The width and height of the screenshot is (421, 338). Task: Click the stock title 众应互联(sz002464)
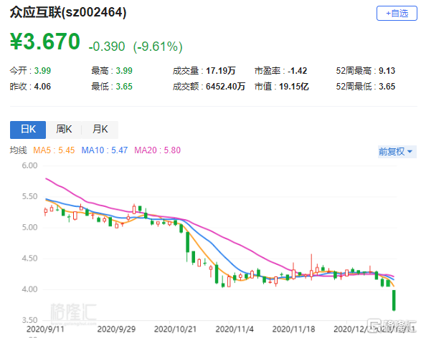click(x=68, y=12)
